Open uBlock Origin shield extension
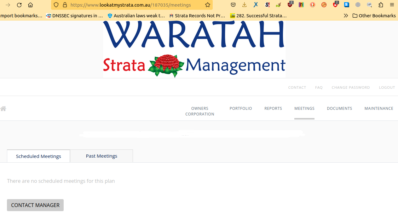398x213 pixels. point(290,4)
